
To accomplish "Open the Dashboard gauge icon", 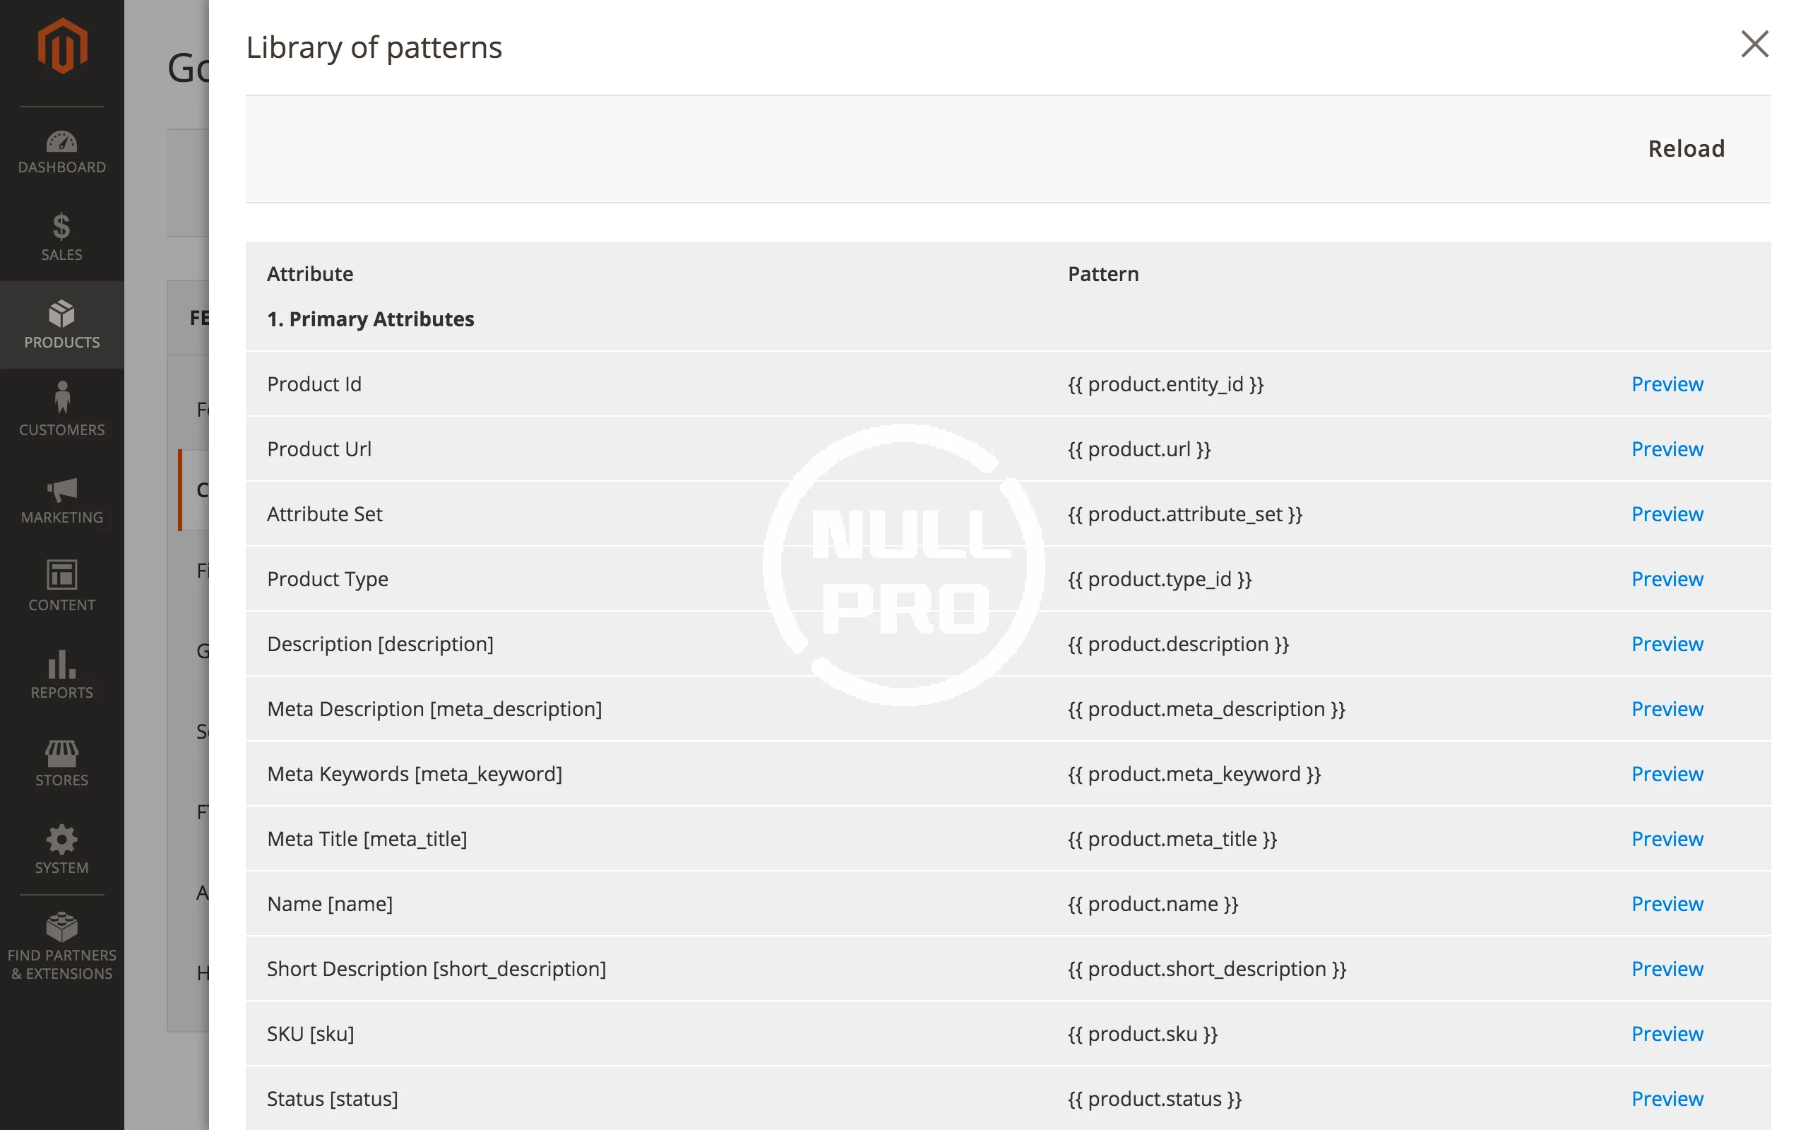I will pos(62,142).
